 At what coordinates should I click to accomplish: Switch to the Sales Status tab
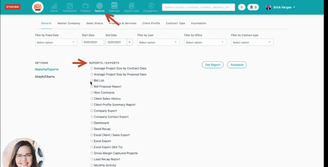(x=95, y=23)
